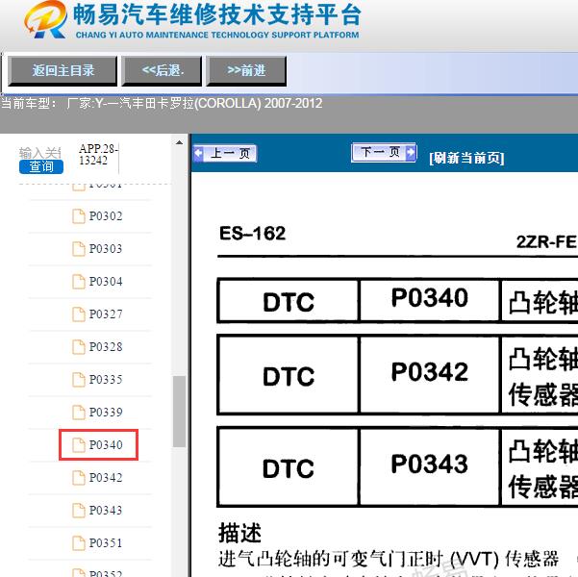Open P0304 entry in tree
The image size is (578, 577).
106,282
